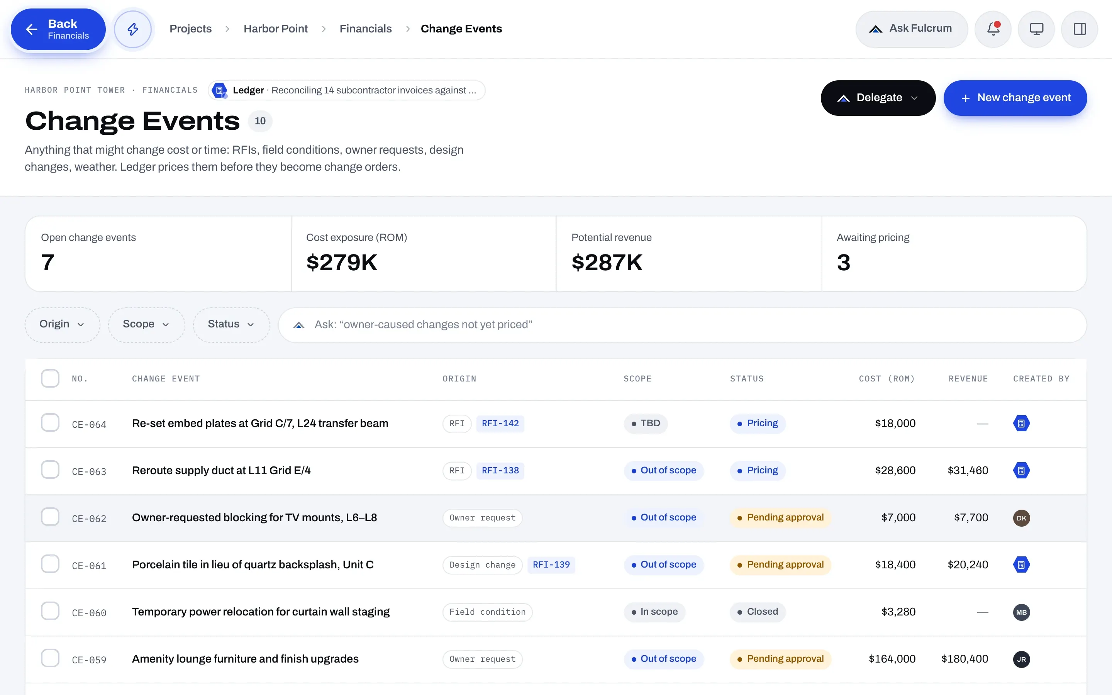Select the CE-064 row checkbox
The image size is (1112, 695).
pyautogui.click(x=50, y=422)
